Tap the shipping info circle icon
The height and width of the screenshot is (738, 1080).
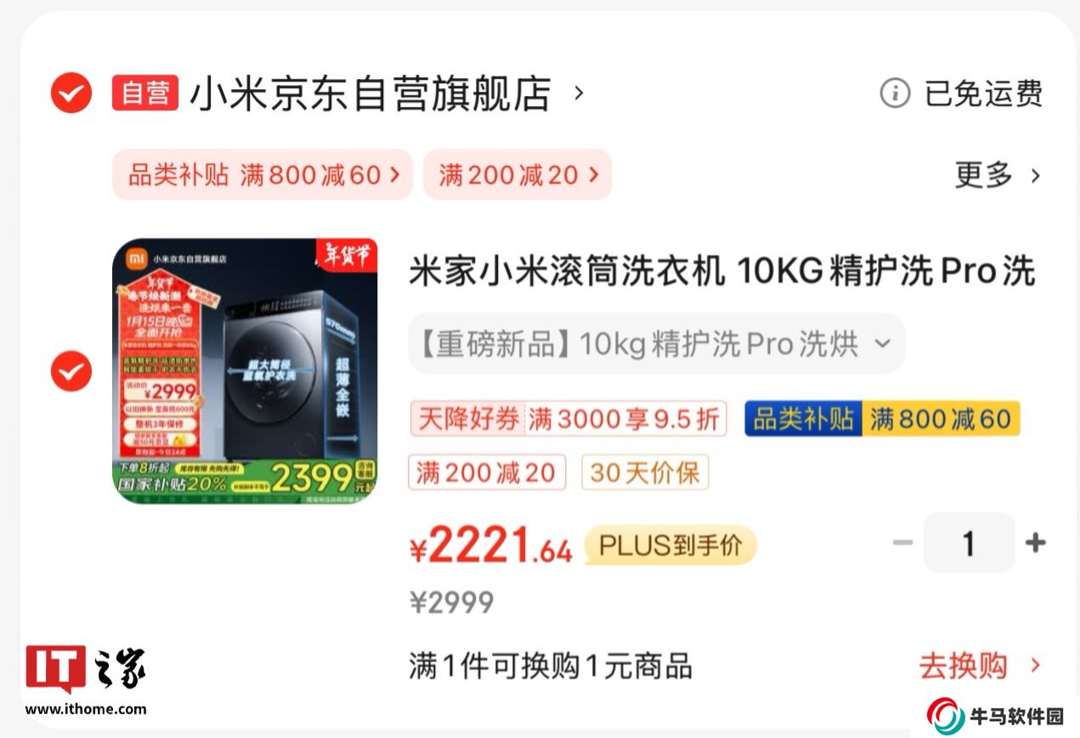point(895,93)
